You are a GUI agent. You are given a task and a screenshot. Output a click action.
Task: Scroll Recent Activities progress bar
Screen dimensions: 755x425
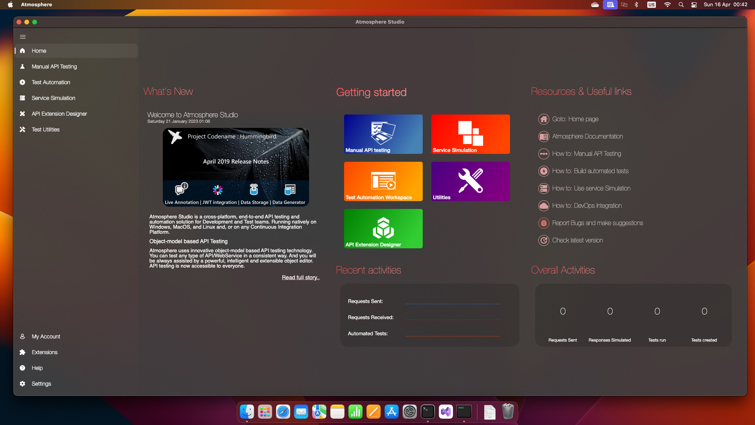tap(454, 302)
